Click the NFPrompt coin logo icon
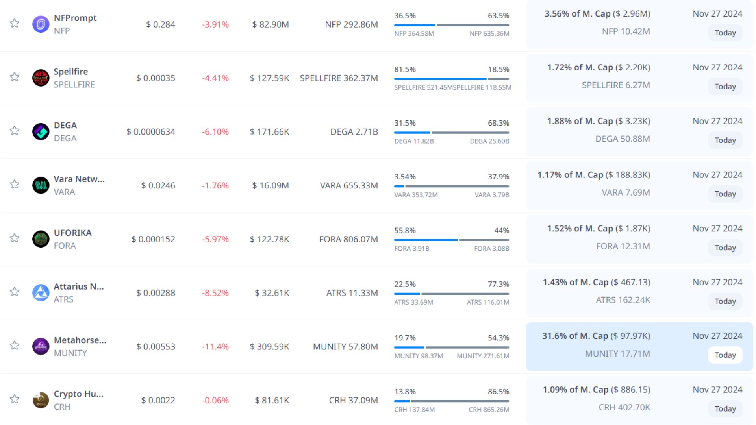 coord(41,24)
